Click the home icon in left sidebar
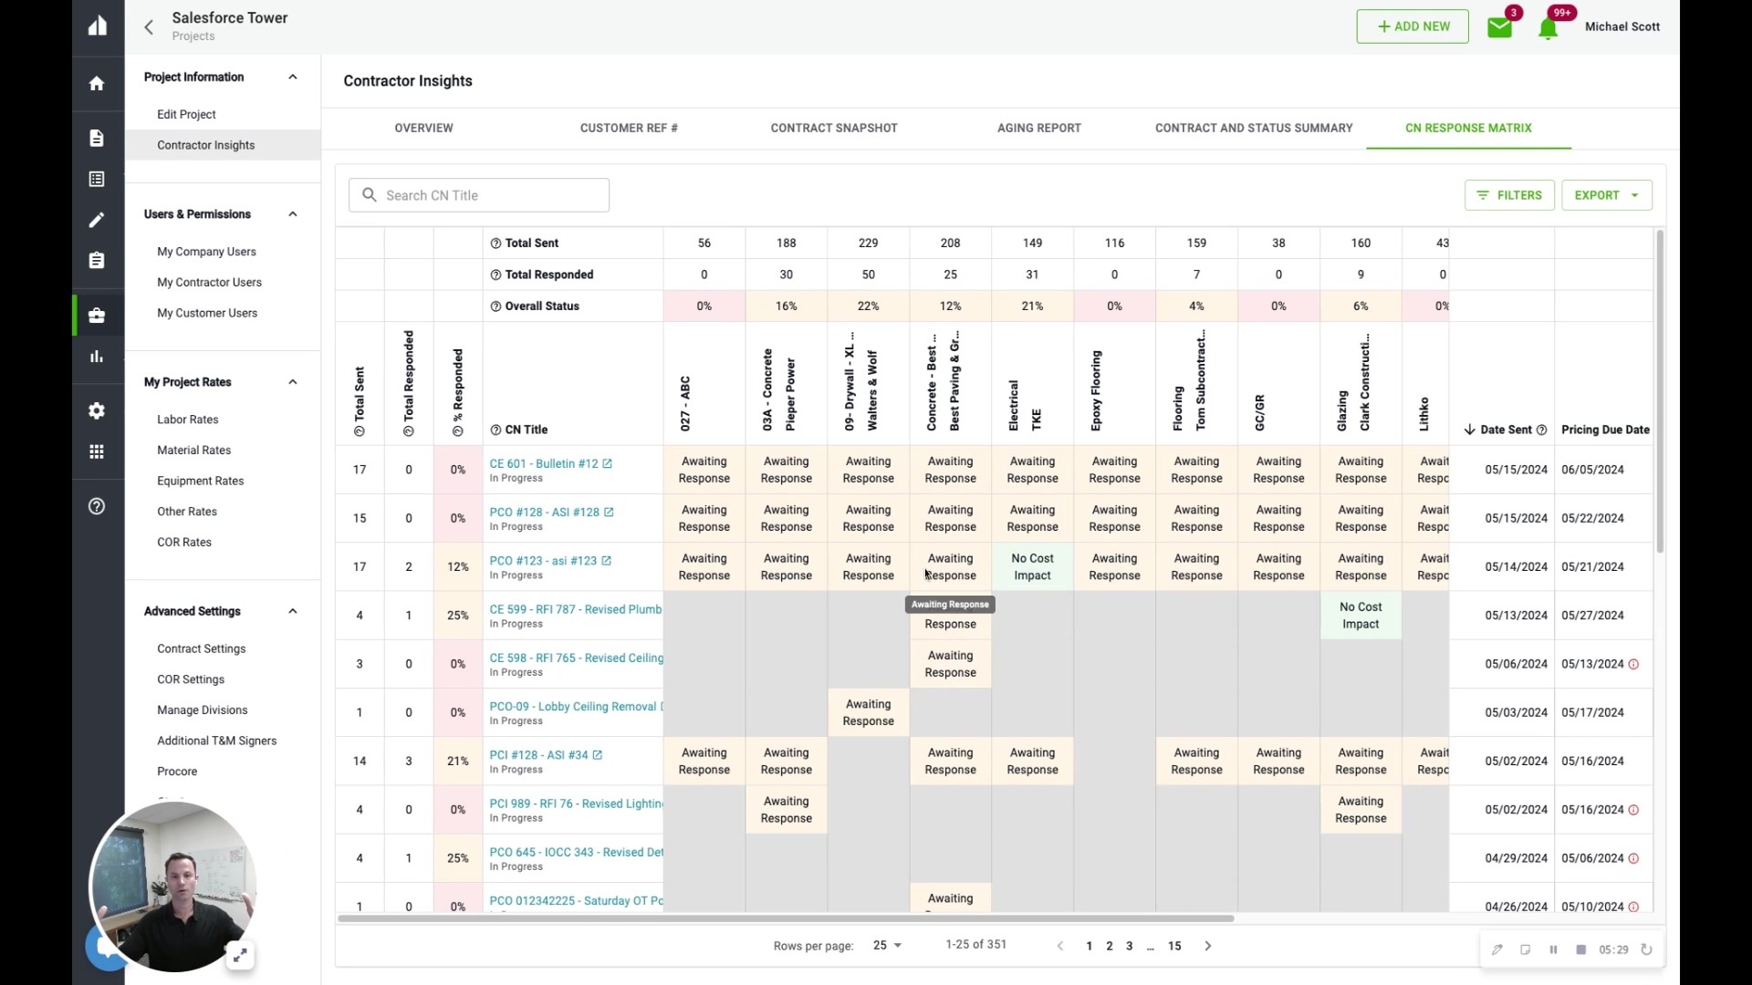Viewport: 1752px width, 985px height. tap(97, 84)
